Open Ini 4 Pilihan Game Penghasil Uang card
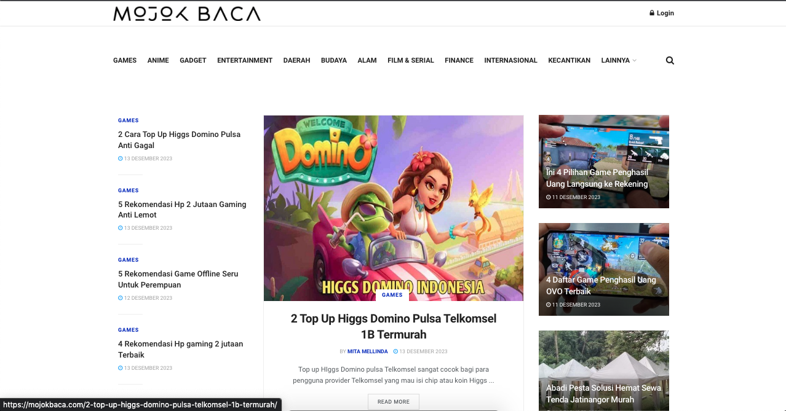The width and height of the screenshot is (786, 411). point(604,162)
